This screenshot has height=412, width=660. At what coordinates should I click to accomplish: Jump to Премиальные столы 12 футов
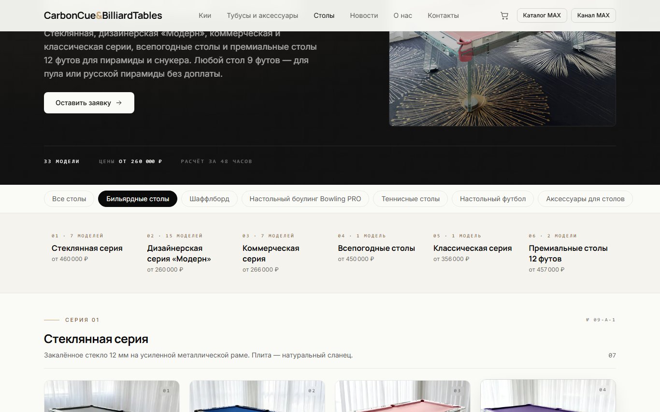(x=568, y=253)
